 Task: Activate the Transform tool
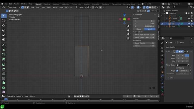point(4,40)
